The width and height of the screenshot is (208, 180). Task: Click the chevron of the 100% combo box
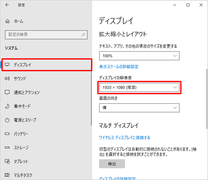[175, 56]
